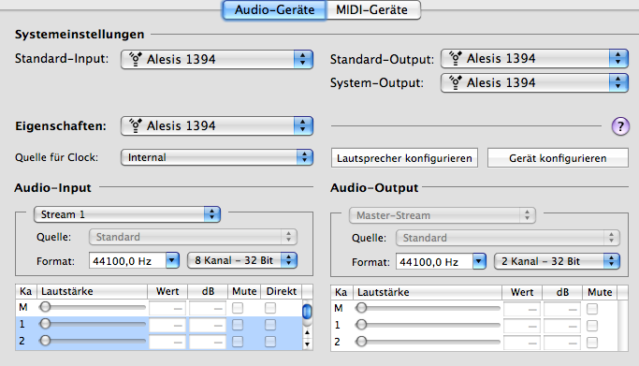
Task: Click the input channel list scrollbar thumb
Action: (307, 312)
